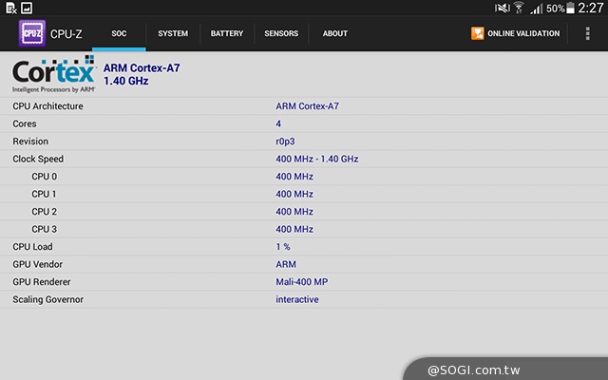The image size is (608, 380).
Task: Tap the CPU-Z app logo icon
Action: 32,33
